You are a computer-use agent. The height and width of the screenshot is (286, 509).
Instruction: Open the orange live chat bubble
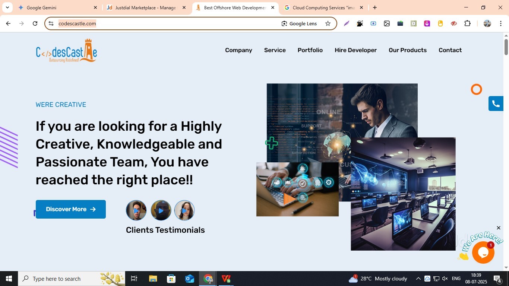click(483, 252)
